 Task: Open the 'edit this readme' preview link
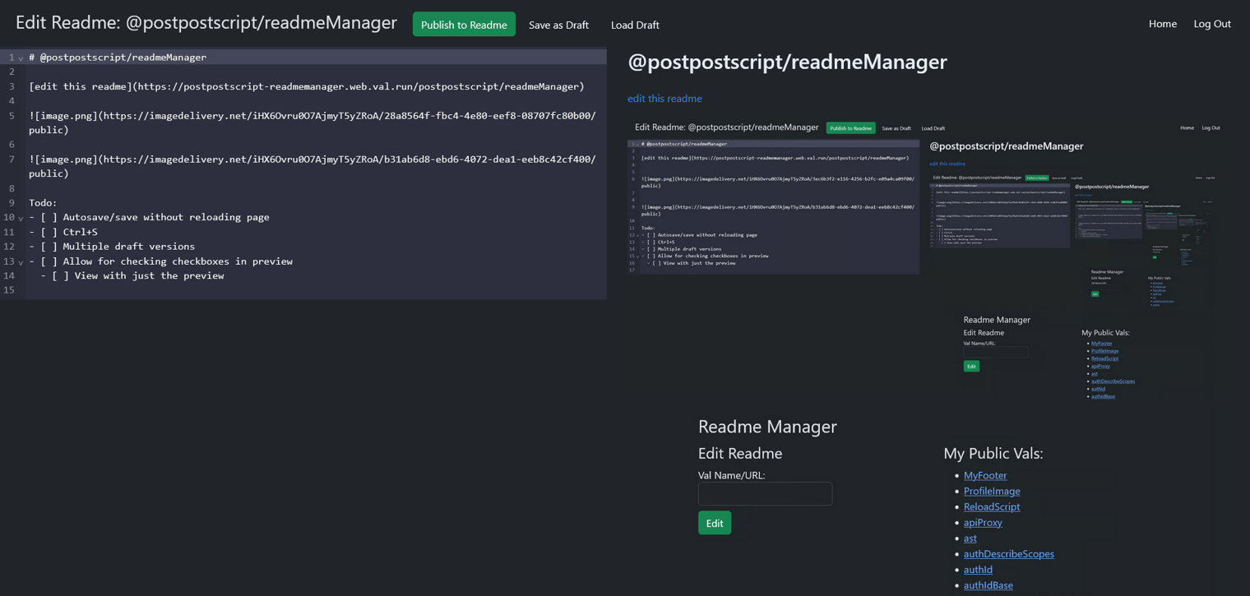click(664, 99)
